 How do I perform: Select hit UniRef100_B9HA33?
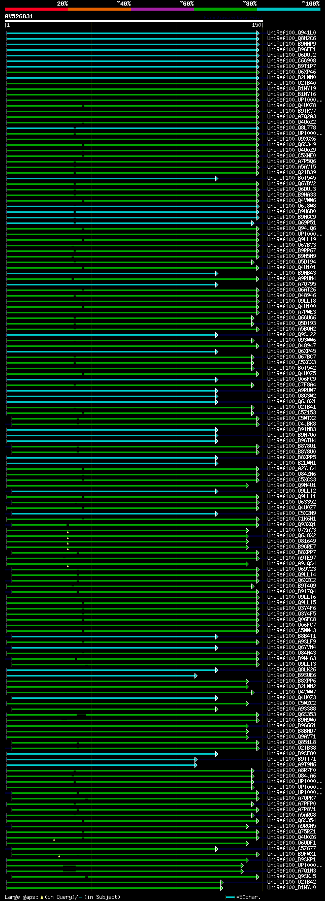coord(291,195)
